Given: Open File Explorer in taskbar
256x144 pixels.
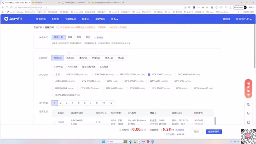Looking at the screenshot, I should [x=135, y=142].
